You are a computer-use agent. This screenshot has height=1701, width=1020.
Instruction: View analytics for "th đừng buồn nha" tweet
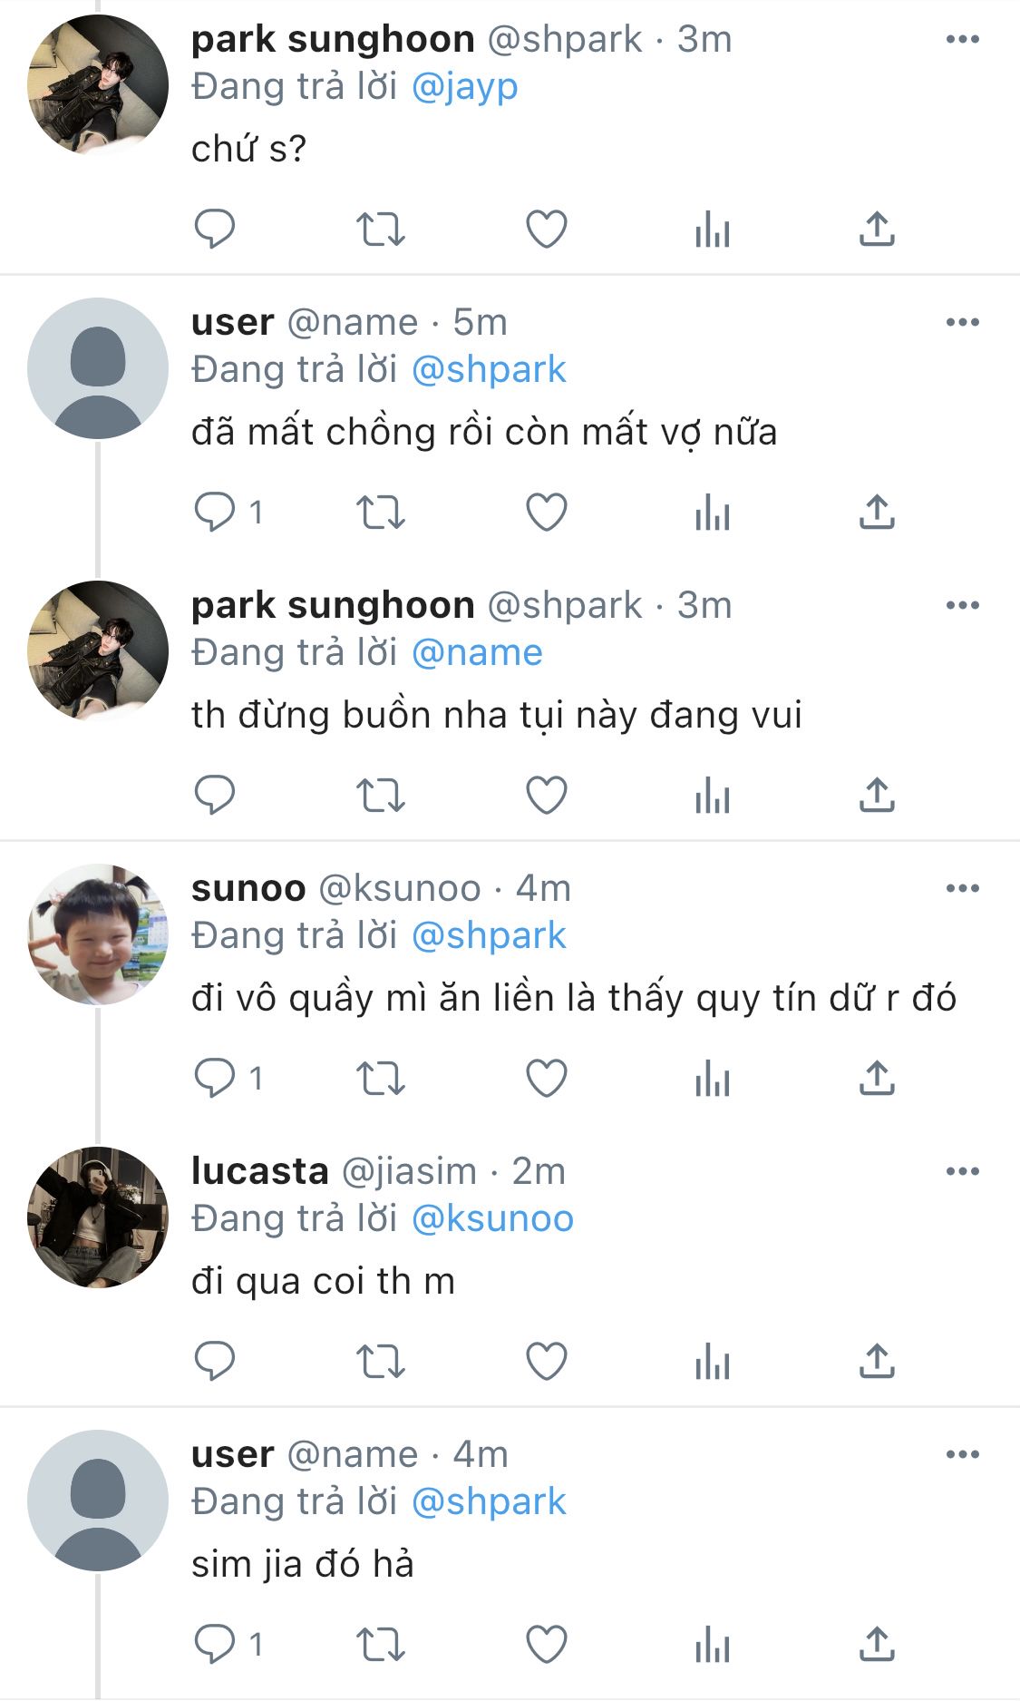point(713,796)
